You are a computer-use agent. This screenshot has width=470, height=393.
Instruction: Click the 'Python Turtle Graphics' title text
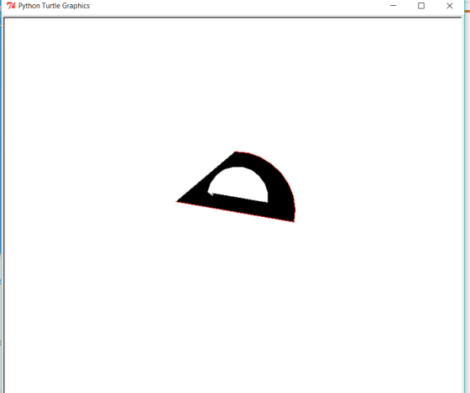(x=54, y=6)
